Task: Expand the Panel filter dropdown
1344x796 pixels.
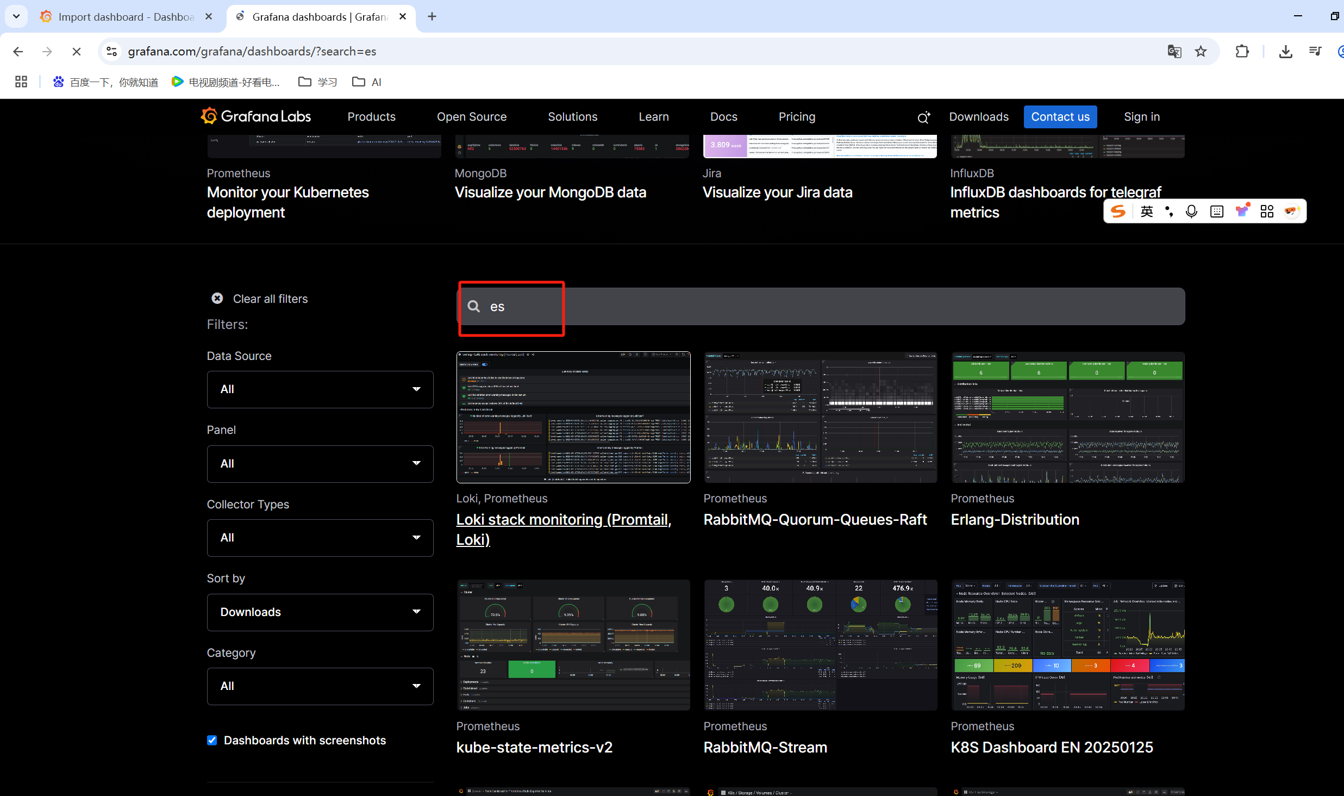Action: point(320,464)
